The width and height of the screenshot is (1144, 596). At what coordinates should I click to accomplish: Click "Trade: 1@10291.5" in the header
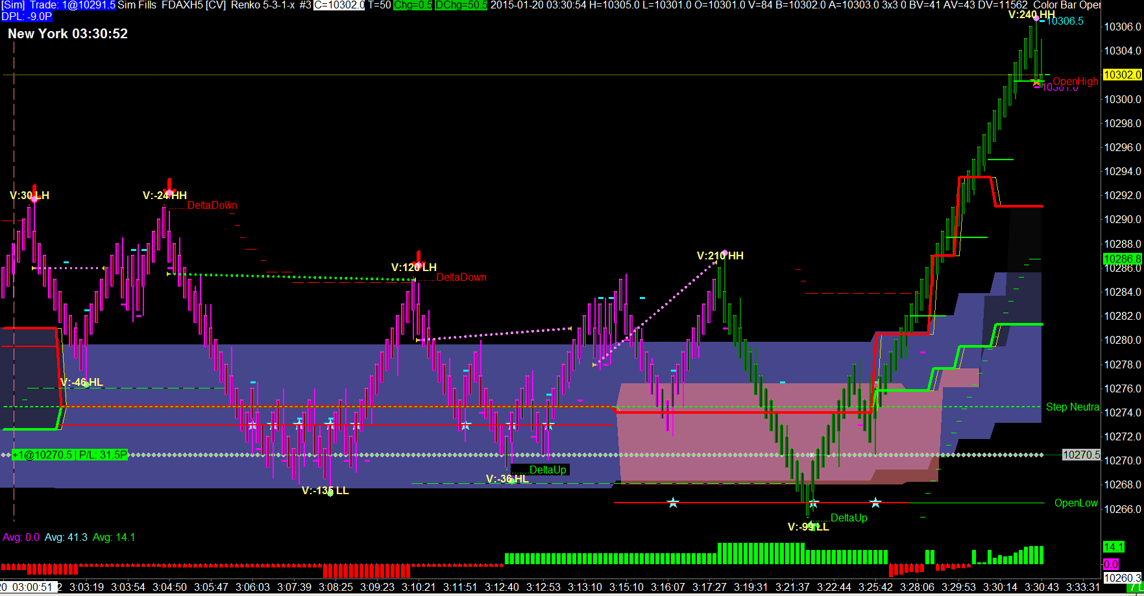[72, 5]
